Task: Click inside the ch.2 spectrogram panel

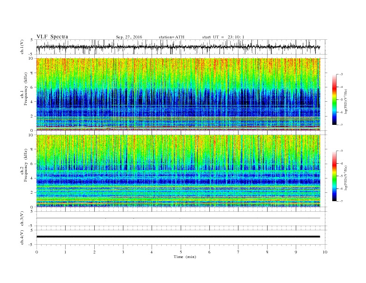Action: (x=178, y=171)
